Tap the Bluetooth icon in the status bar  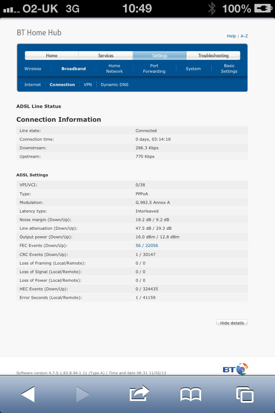coord(212,9)
